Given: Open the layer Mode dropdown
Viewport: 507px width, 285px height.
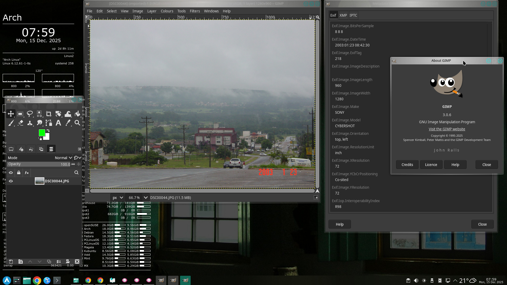Looking at the screenshot, I should pos(63,158).
